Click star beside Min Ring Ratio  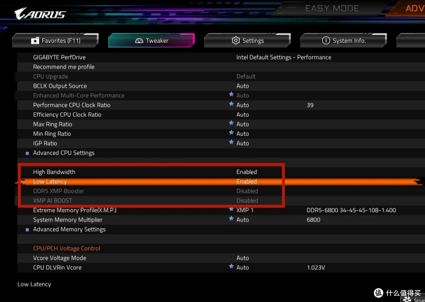231,132
